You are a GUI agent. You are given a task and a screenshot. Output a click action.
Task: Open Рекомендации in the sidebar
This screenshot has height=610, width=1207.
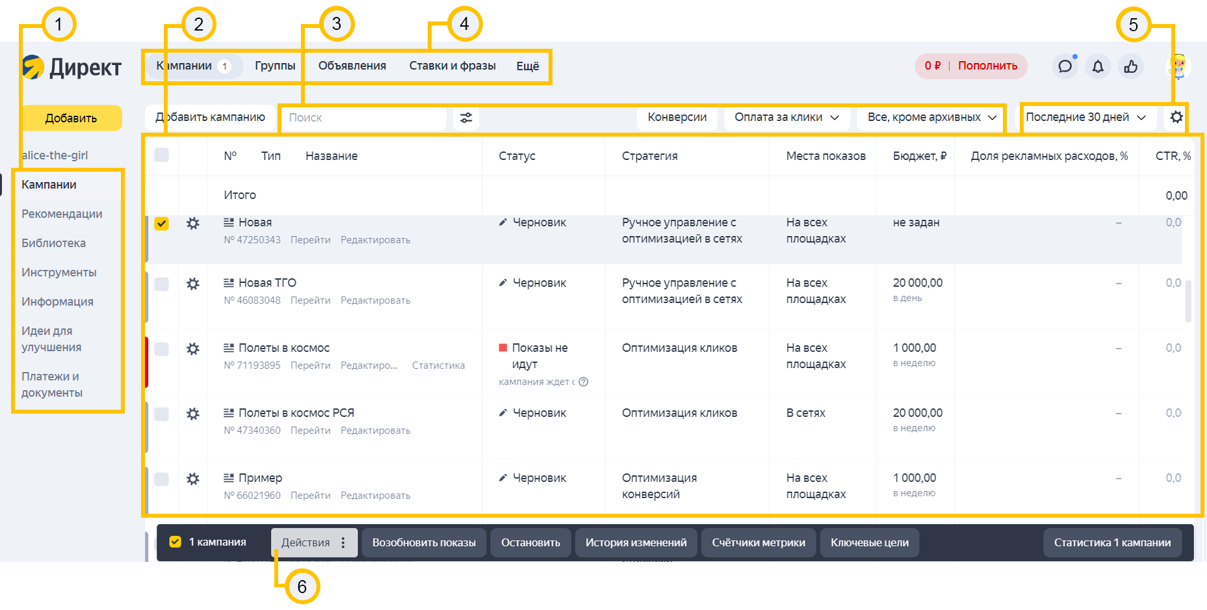62,214
